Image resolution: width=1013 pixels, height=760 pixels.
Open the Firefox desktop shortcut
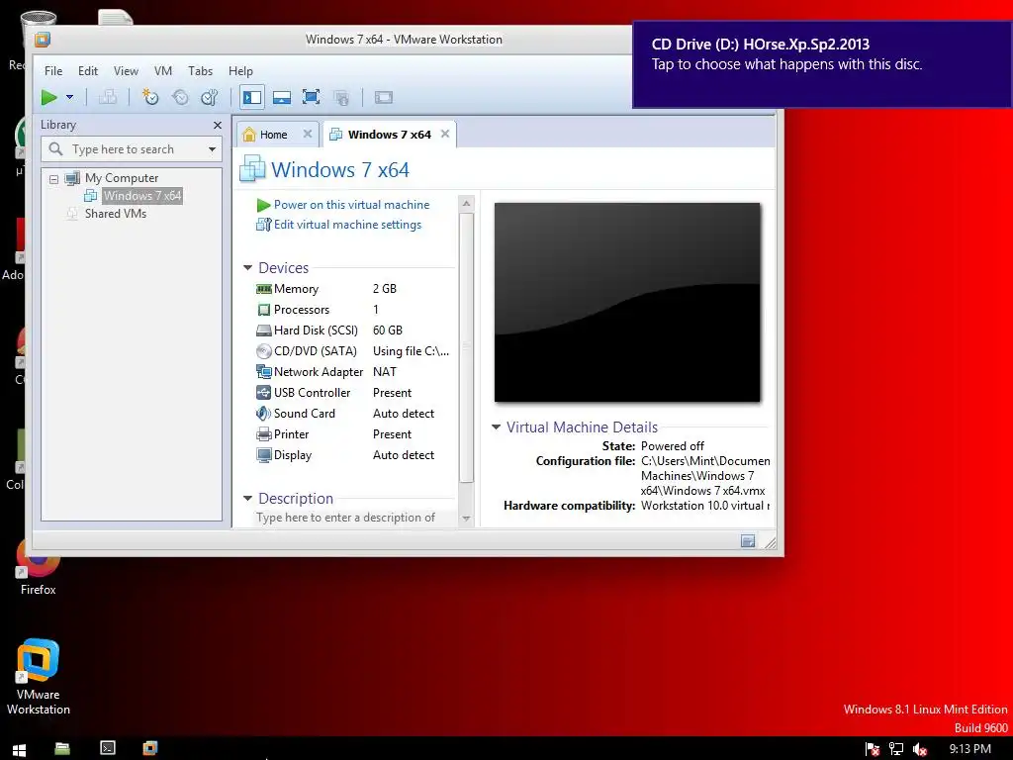point(39,569)
